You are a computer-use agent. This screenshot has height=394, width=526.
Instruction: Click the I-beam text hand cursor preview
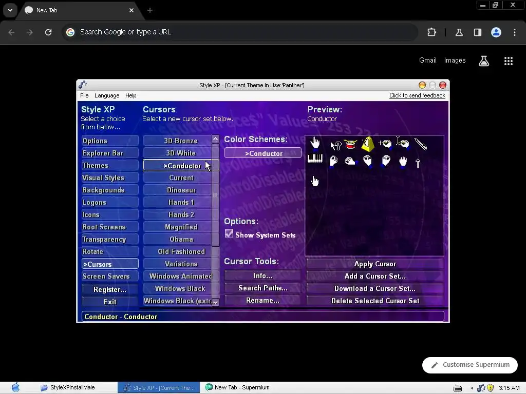[403, 143]
